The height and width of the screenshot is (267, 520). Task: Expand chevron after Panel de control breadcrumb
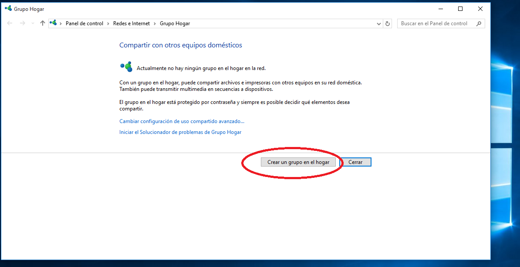point(108,23)
